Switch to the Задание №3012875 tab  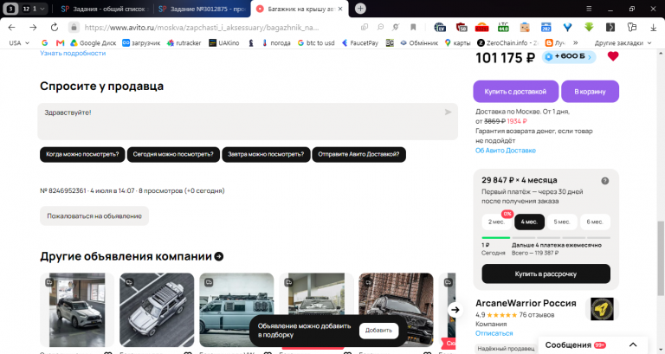[x=203, y=9]
